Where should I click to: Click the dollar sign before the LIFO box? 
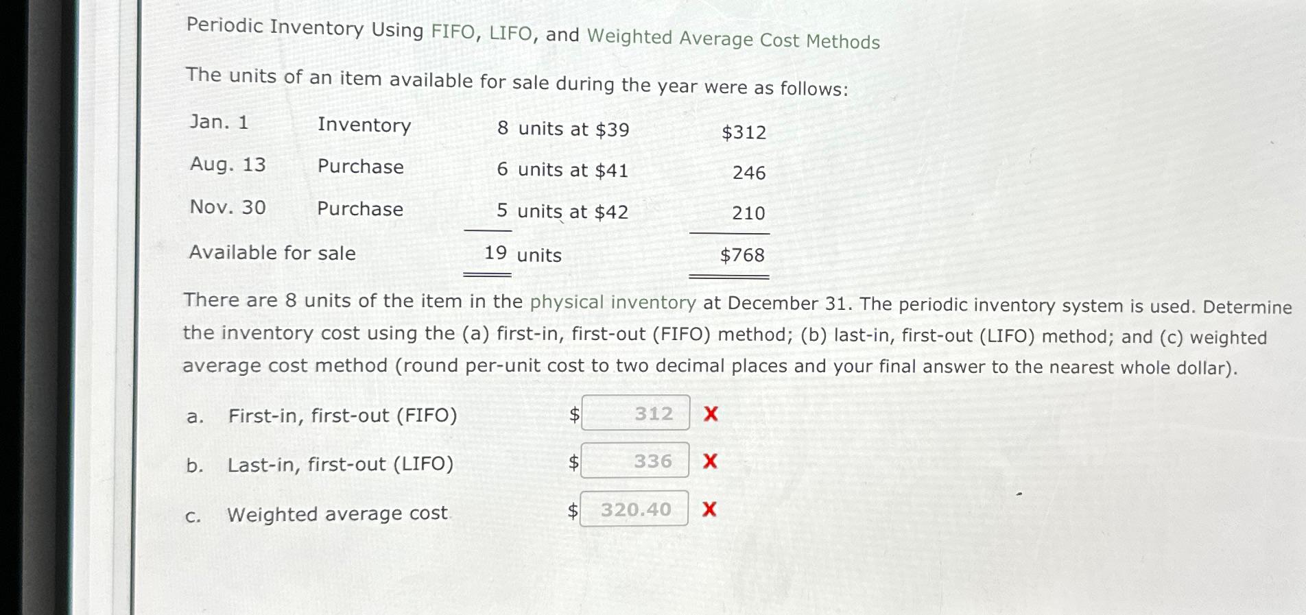click(575, 463)
